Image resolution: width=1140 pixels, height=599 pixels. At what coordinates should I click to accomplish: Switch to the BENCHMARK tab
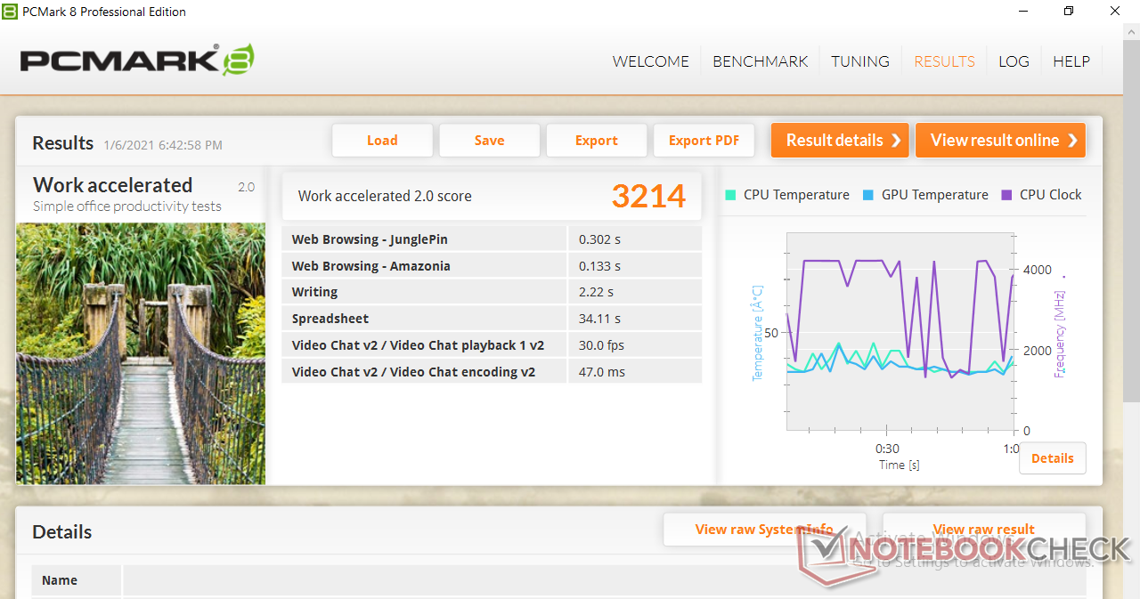click(760, 61)
